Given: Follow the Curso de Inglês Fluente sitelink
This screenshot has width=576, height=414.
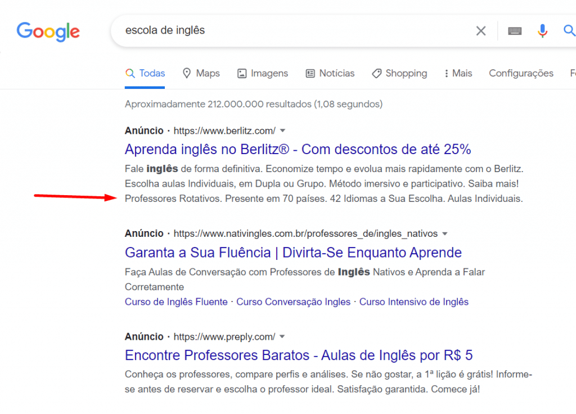Looking at the screenshot, I should coord(176,302).
